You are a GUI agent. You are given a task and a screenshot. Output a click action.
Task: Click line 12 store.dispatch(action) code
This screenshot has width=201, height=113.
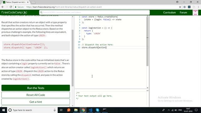(x=94, y=47)
